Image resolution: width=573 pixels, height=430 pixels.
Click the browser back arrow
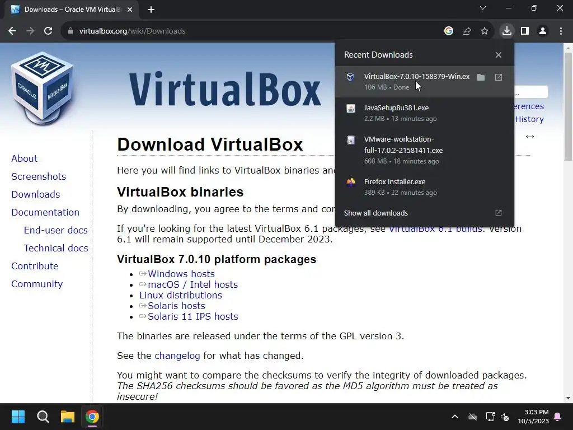coord(12,31)
